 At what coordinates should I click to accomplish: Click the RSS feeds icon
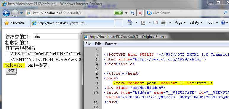pos(143,23)
